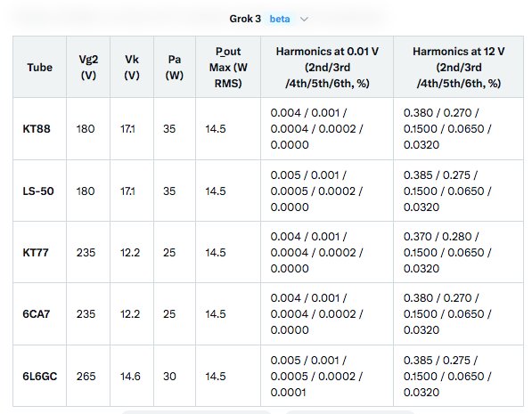
Task: Click KT77 harmonics at 12 V cell
Action: (x=458, y=252)
